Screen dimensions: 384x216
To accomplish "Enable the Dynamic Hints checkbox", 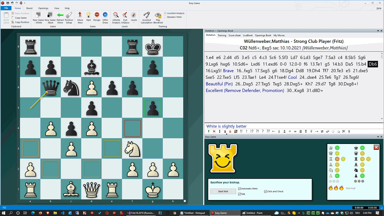I will pyautogui.click(x=165, y=17).
